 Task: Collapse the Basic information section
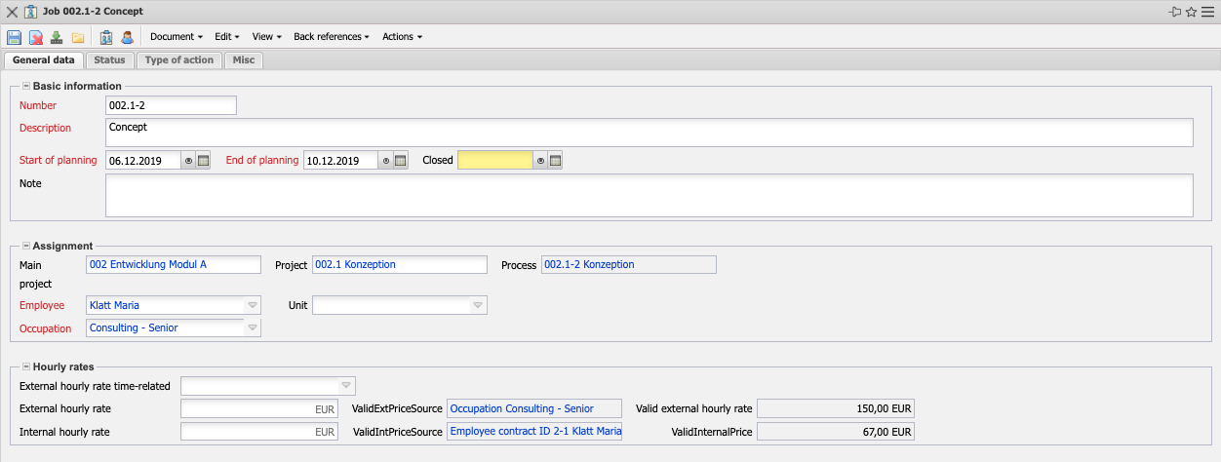click(26, 87)
